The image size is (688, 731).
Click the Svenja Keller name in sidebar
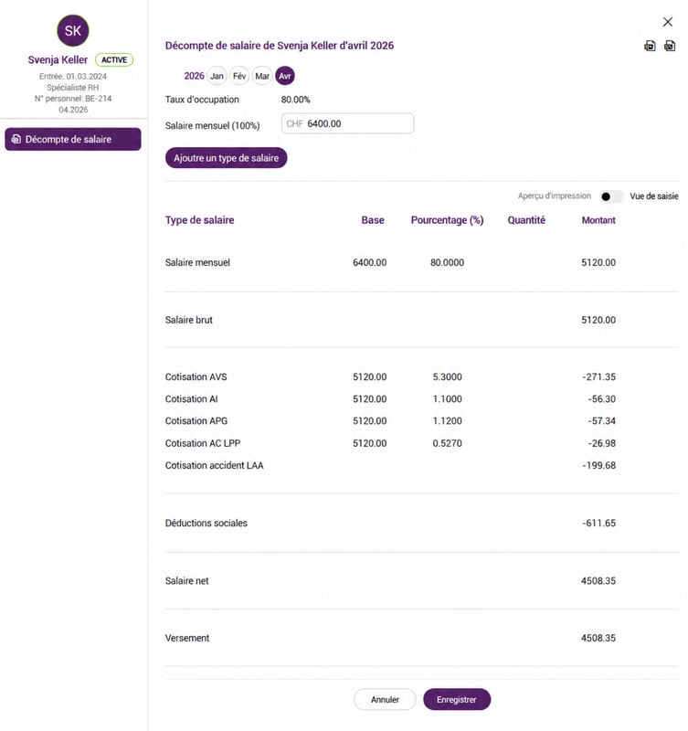(x=58, y=59)
